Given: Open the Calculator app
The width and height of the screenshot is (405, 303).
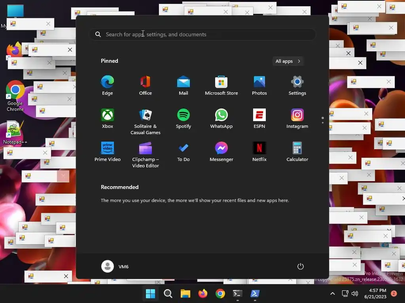Looking at the screenshot, I should (297, 152).
